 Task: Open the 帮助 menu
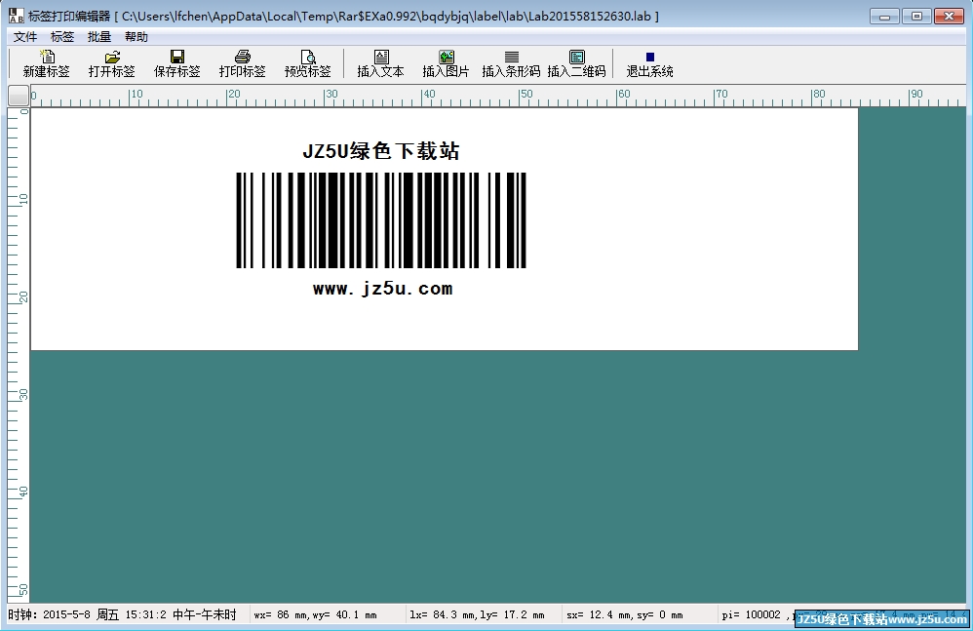(136, 37)
